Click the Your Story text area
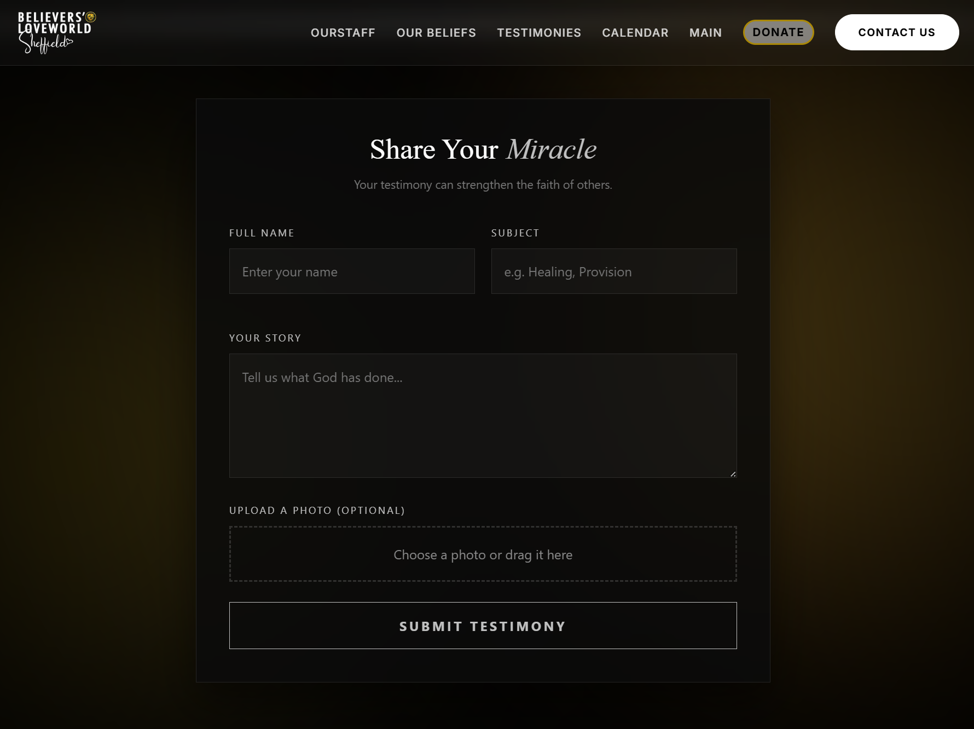The width and height of the screenshot is (974, 729). [x=483, y=415]
